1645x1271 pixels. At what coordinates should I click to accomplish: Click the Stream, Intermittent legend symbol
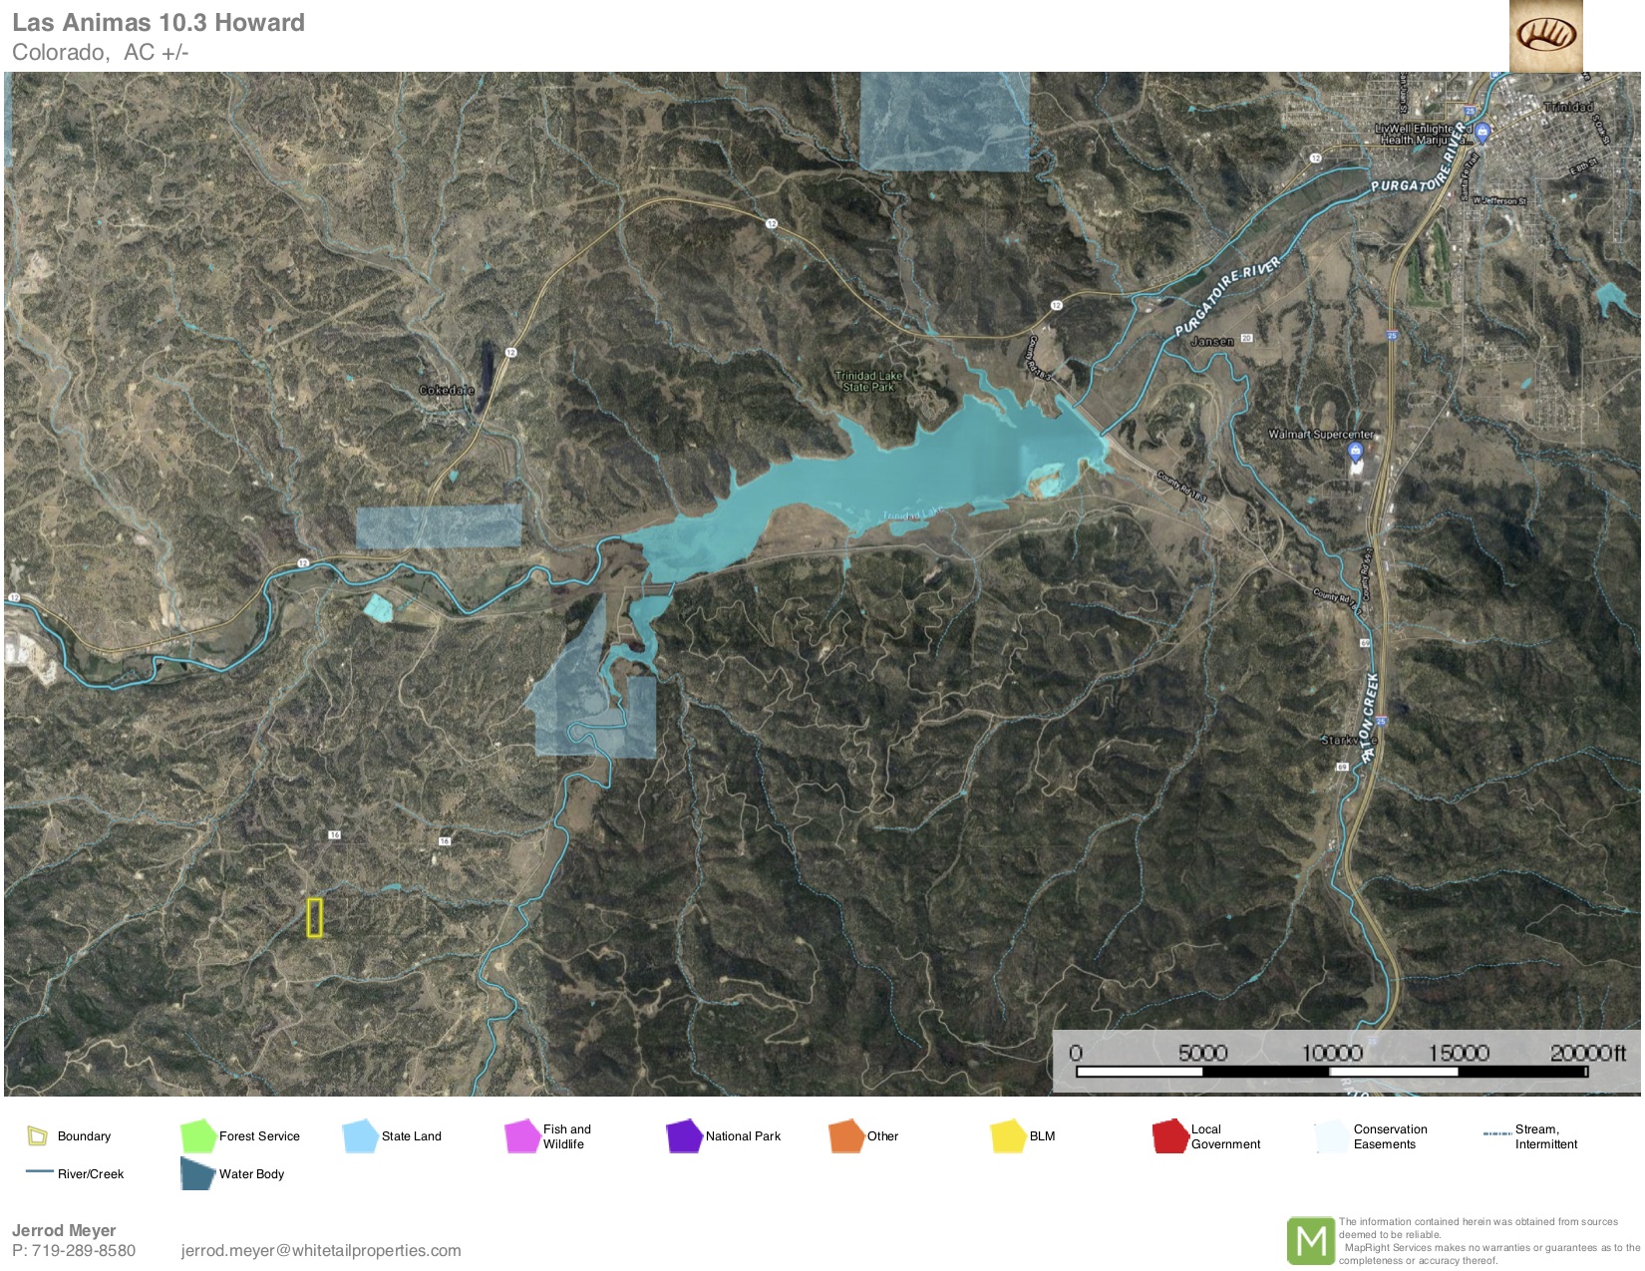(x=1496, y=1134)
